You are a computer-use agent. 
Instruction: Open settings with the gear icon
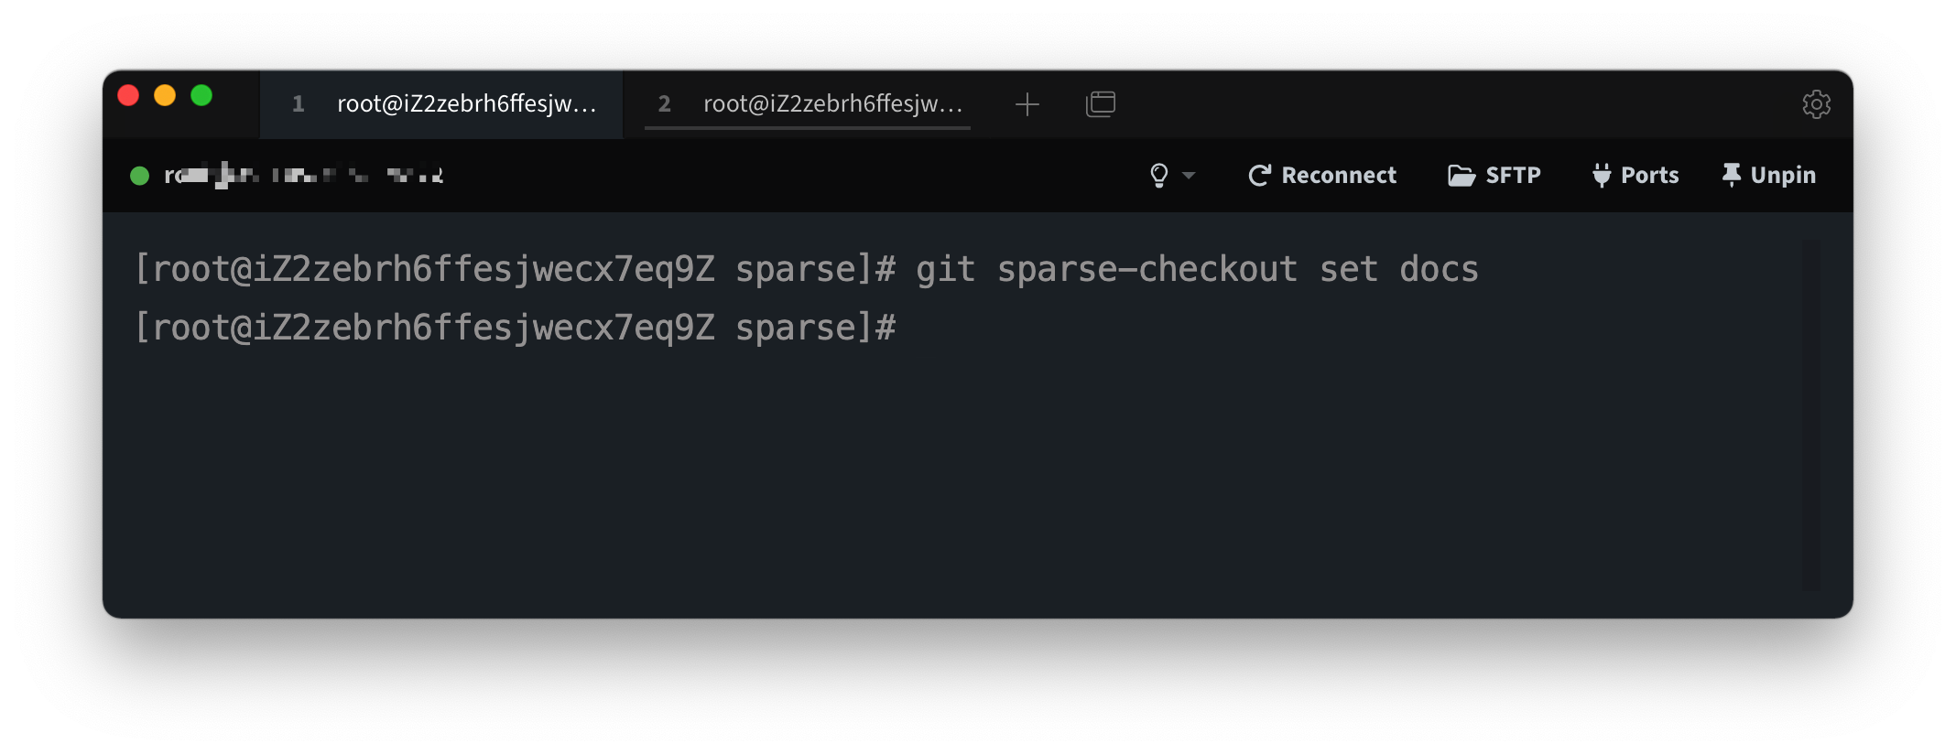click(x=1816, y=104)
